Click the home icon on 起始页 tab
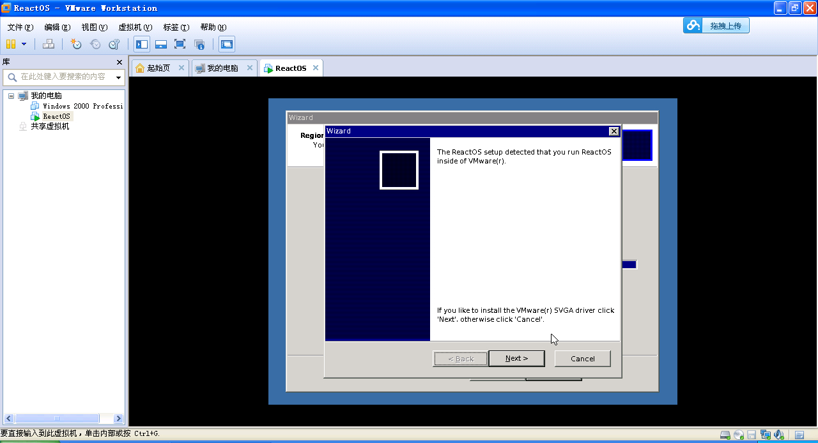 (x=140, y=68)
